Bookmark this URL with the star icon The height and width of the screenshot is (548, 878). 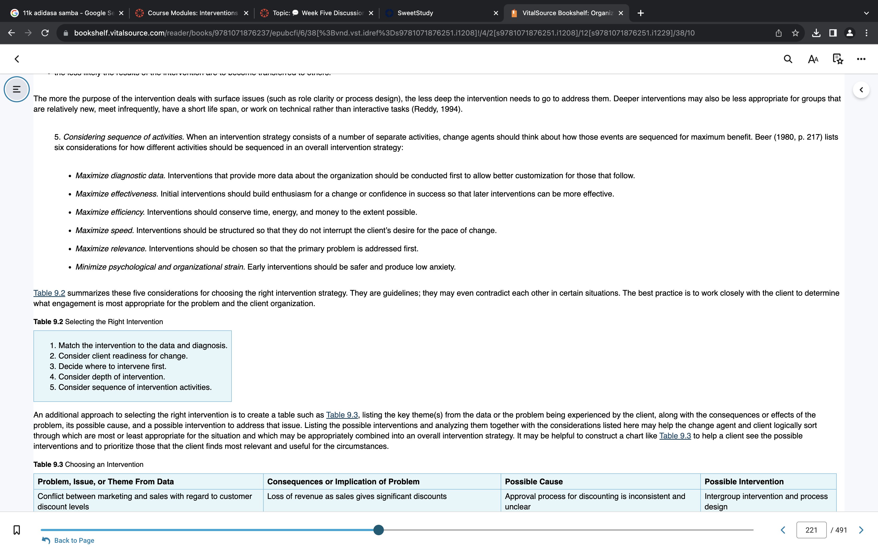point(795,33)
